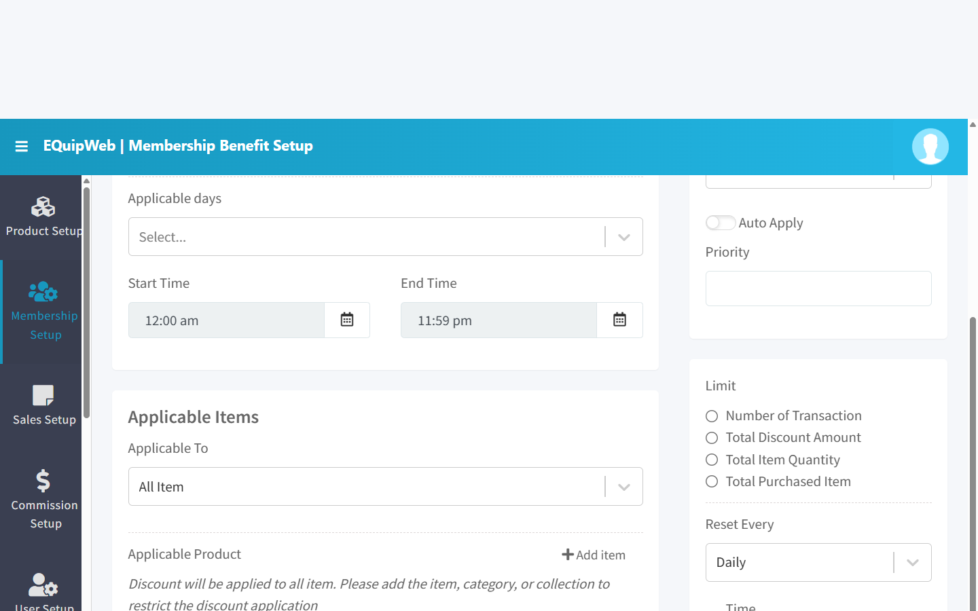Click the Priority label

[727, 252]
